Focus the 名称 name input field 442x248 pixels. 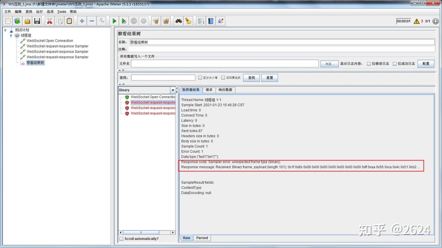click(x=282, y=42)
